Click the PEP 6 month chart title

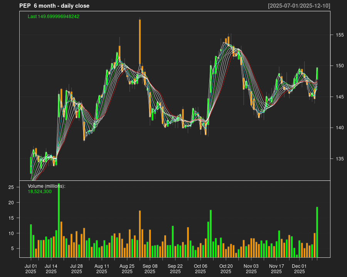click(54, 6)
